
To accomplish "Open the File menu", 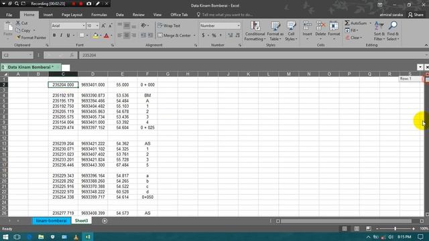I will click(9, 15).
